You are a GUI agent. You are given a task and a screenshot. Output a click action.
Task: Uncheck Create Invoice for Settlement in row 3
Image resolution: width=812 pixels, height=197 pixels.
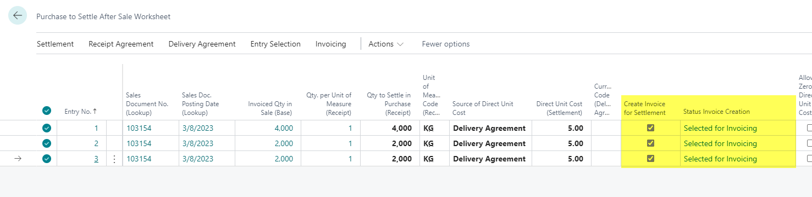651,159
